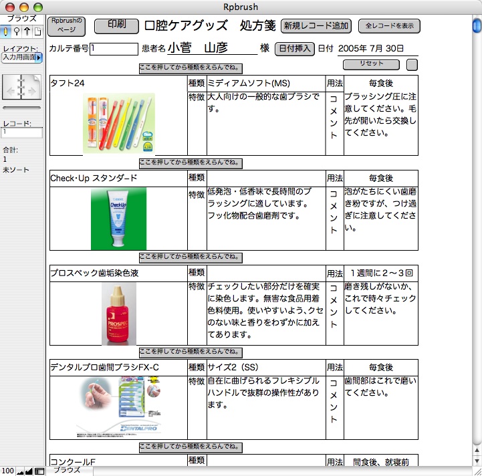The image size is (482, 476).
Task: Click the zoom out mountain icon
Action: 20,471
